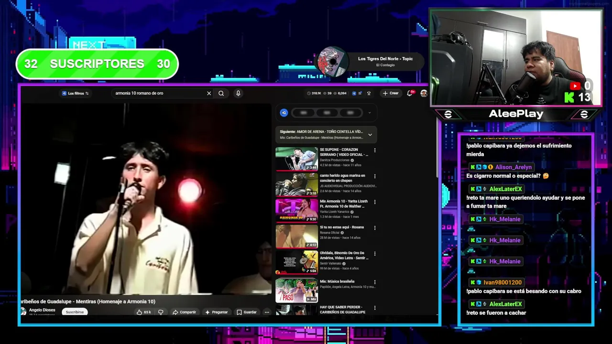The image size is (612, 344).
Task: Open 'Olvidala, Binomio De Oro' thumbnail
Action: [296, 262]
